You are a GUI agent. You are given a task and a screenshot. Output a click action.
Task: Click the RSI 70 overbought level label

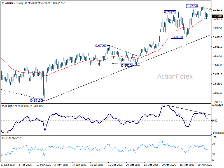[x=213, y=144]
